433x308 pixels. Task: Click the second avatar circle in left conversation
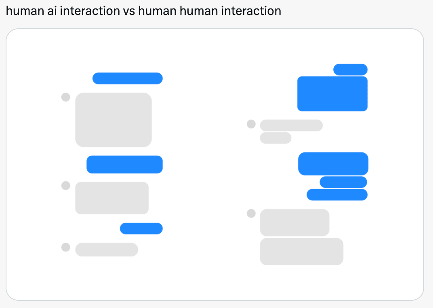click(66, 186)
